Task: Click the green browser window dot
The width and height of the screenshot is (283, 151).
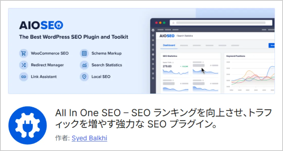Action: pyautogui.click(x=164, y=23)
